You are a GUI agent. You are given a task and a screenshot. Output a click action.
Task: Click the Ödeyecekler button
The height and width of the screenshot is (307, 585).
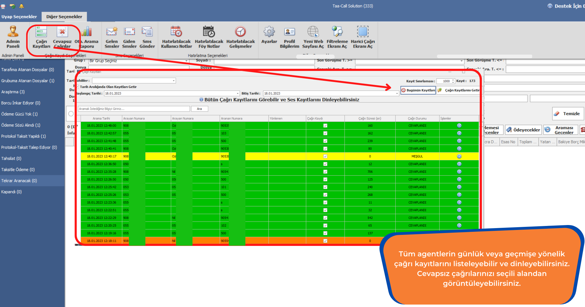pos(523,130)
